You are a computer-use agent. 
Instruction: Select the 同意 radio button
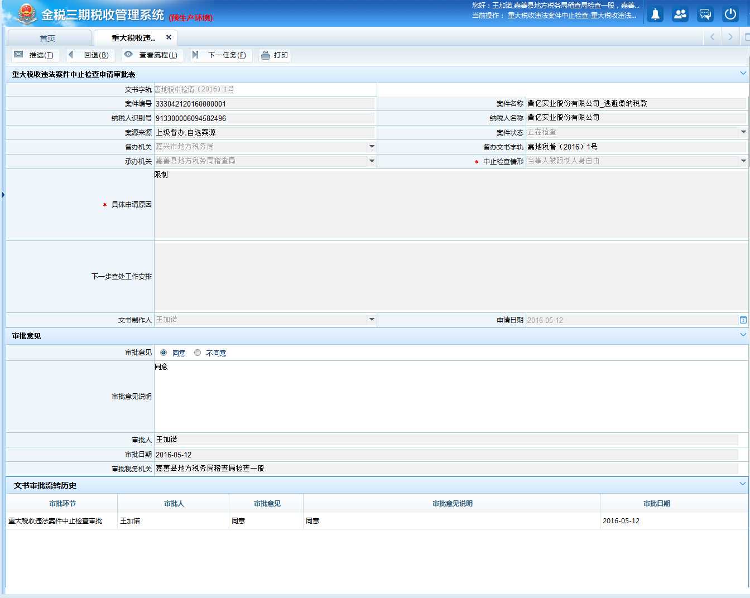click(164, 353)
